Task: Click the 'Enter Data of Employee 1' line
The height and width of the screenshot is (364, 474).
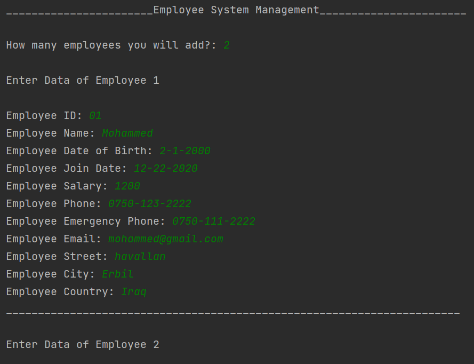Action: point(83,81)
